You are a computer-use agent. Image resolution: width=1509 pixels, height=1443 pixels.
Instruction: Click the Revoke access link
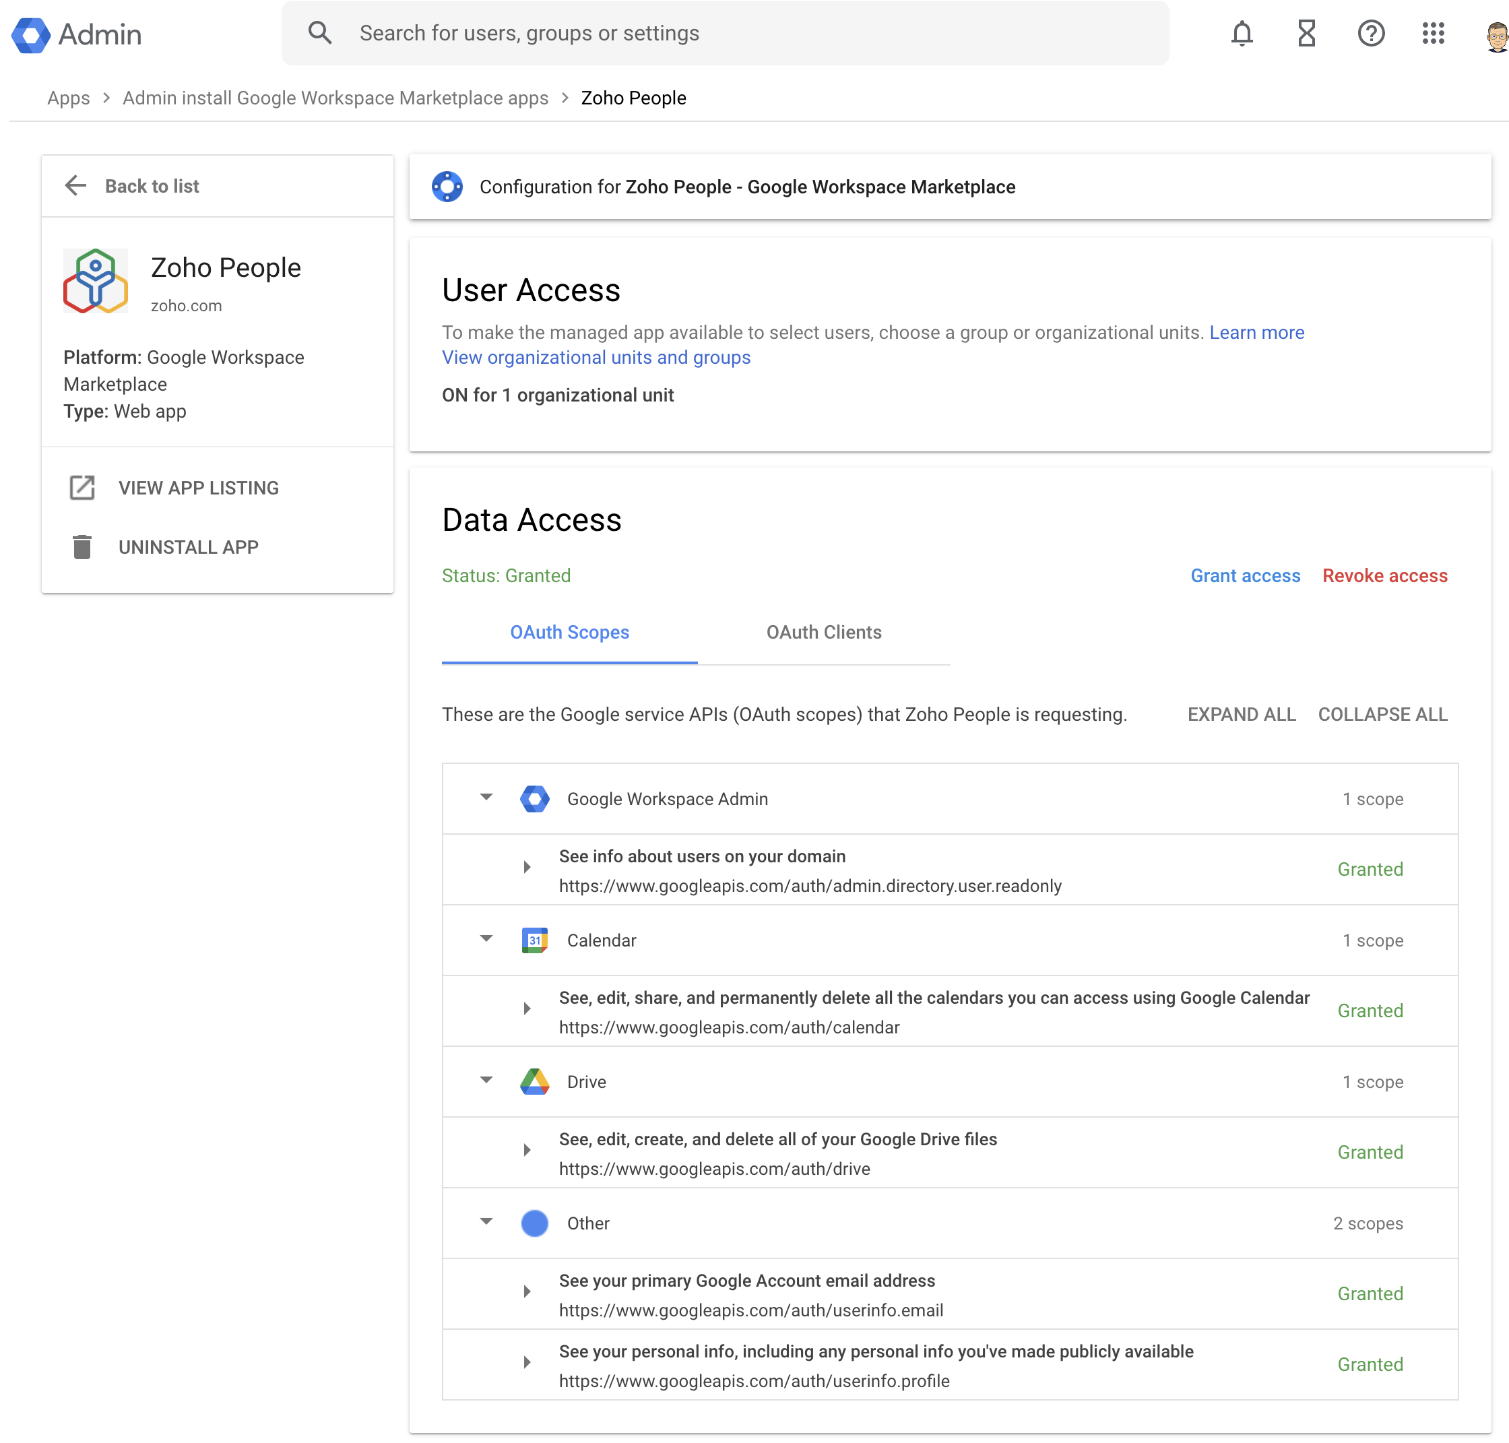point(1384,575)
